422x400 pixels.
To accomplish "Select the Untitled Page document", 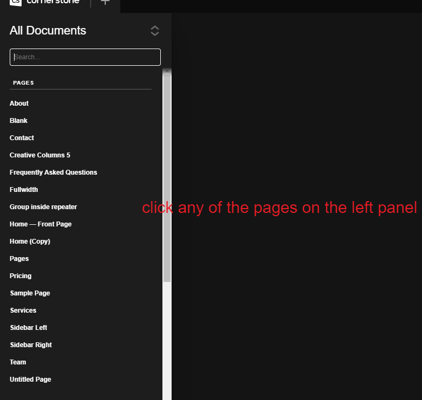I will coord(30,380).
